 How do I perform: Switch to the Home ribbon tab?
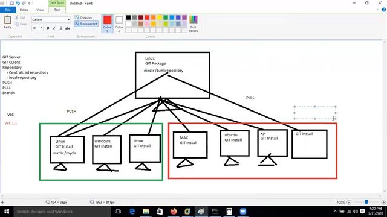[x=24, y=10]
